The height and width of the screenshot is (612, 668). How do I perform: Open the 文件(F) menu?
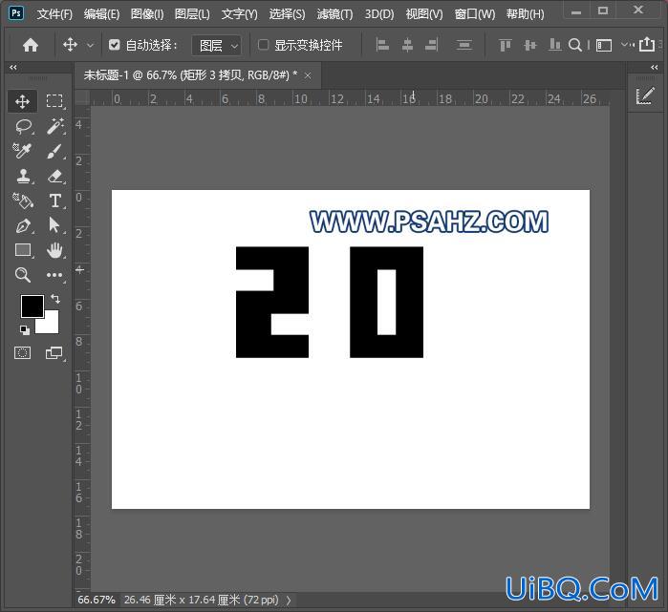[x=54, y=14]
